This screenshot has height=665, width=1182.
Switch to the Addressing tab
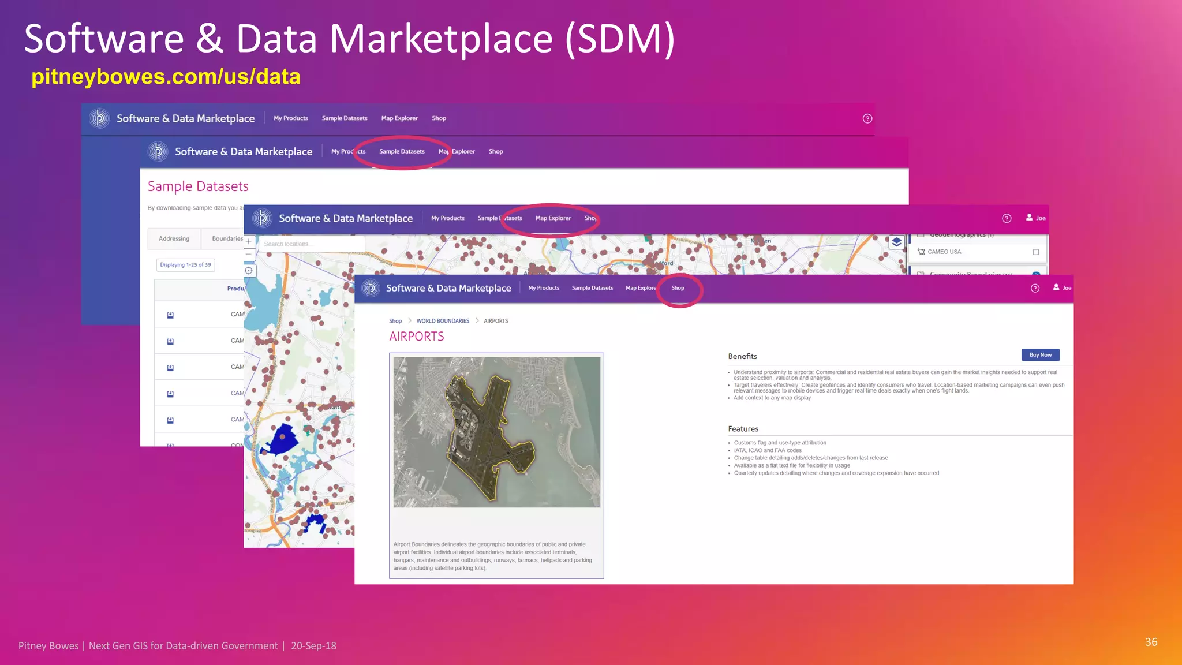(x=174, y=238)
